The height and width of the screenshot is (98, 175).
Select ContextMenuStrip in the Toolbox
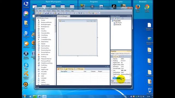(46, 39)
